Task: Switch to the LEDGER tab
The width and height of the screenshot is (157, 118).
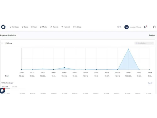Action: (x=5, y=87)
